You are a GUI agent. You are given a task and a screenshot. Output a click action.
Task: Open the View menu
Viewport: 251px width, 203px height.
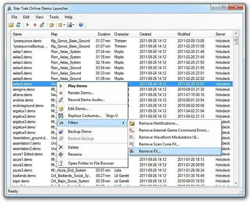coord(39,17)
